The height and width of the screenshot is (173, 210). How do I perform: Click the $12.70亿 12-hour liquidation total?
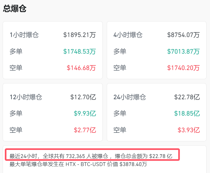(83, 97)
